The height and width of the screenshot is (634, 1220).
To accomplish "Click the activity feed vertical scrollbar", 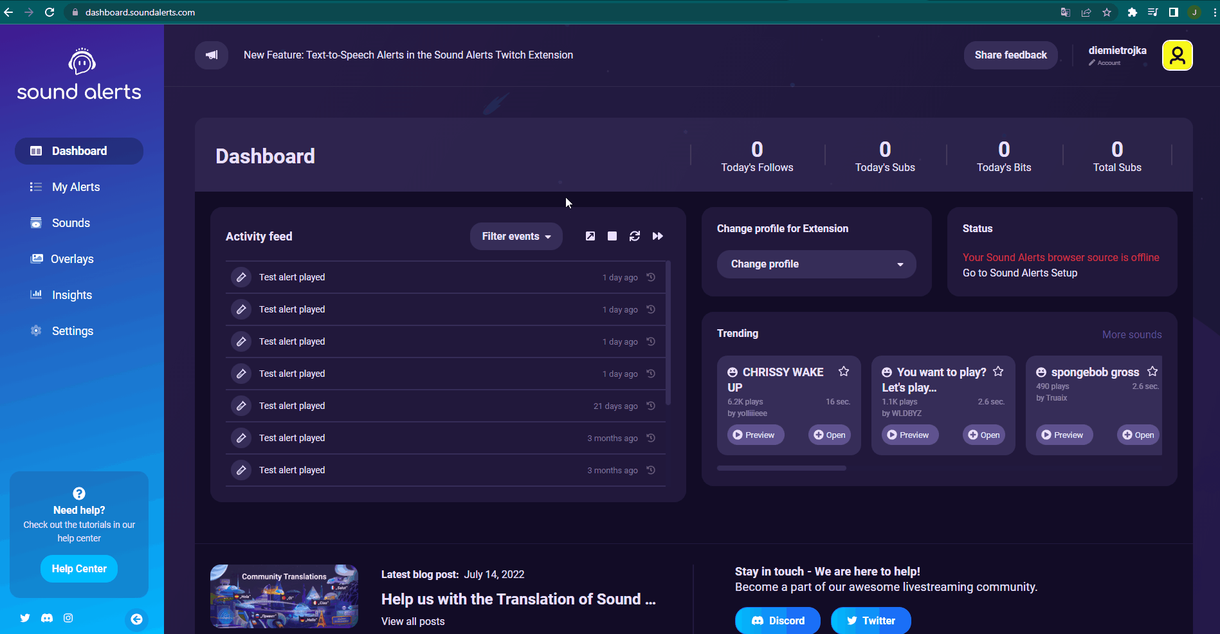I will coord(668,332).
